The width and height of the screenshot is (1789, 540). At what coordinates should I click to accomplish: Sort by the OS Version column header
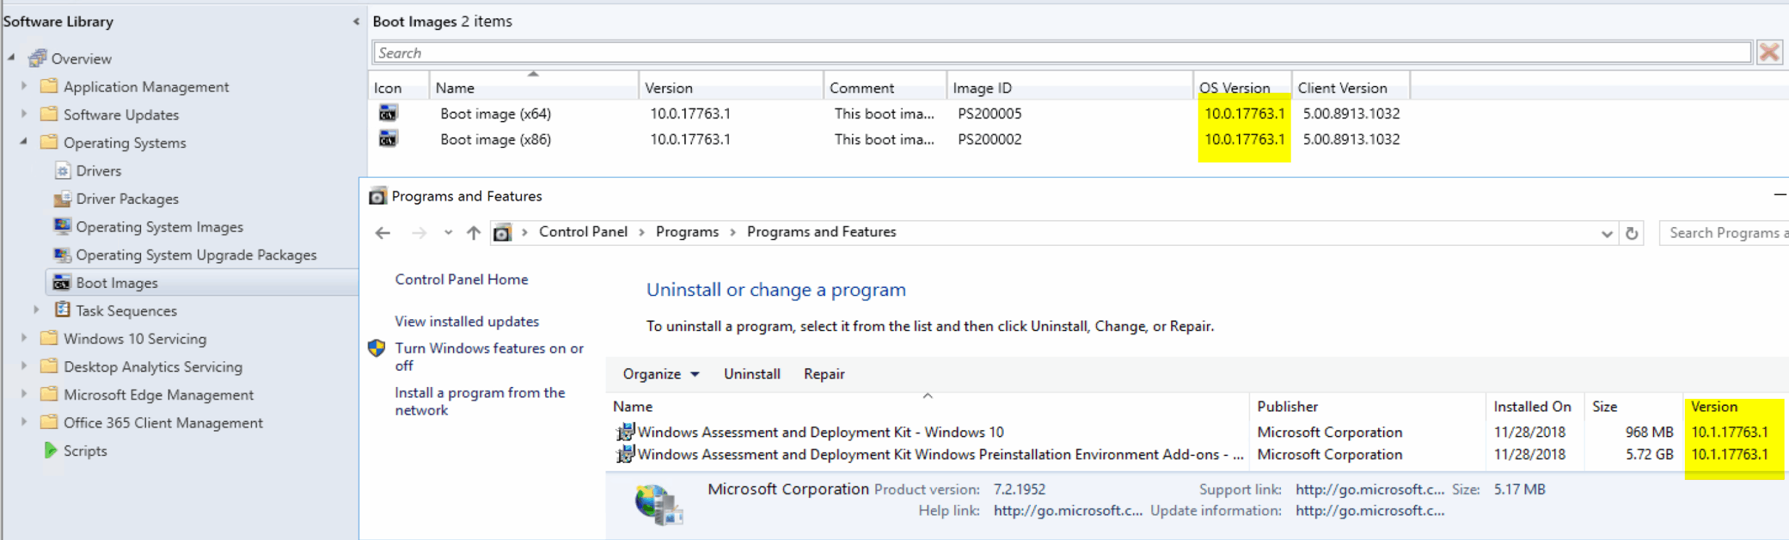point(1234,88)
